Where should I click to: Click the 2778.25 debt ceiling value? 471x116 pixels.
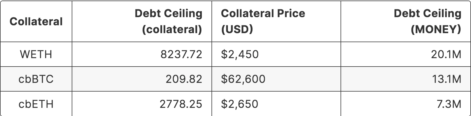pos(181,104)
